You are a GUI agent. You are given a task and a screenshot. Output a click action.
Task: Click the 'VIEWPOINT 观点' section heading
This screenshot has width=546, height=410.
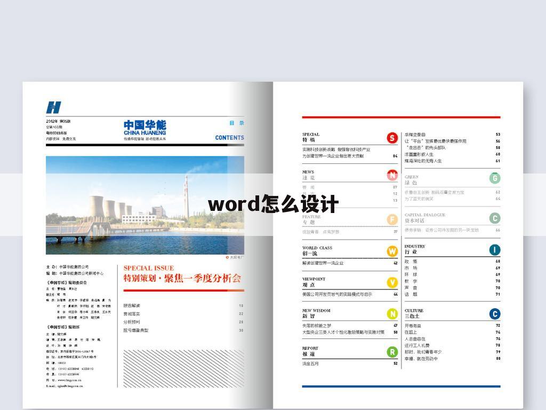[314, 282]
